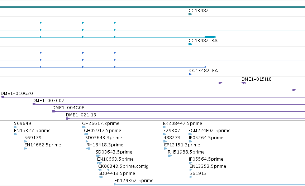Select the EN10663.5prime EST label
The image size is (305, 186).
click(x=115, y=160)
